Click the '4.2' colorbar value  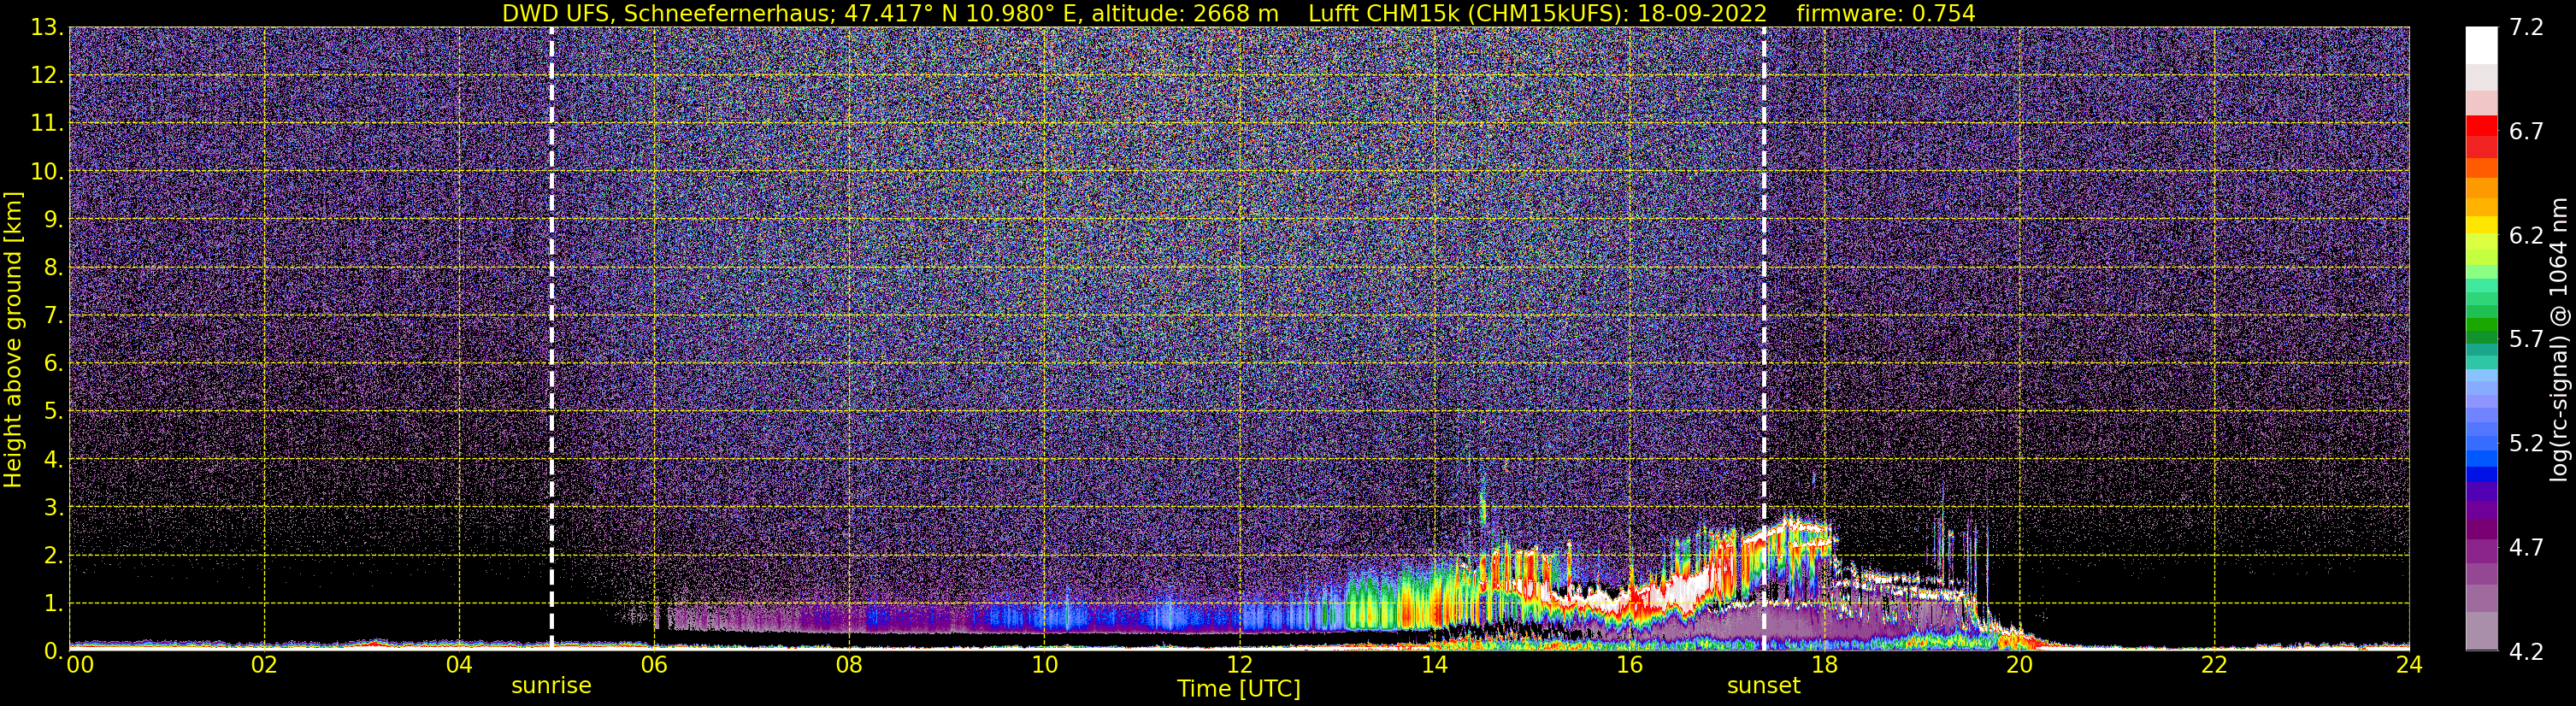[x=2526, y=652]
